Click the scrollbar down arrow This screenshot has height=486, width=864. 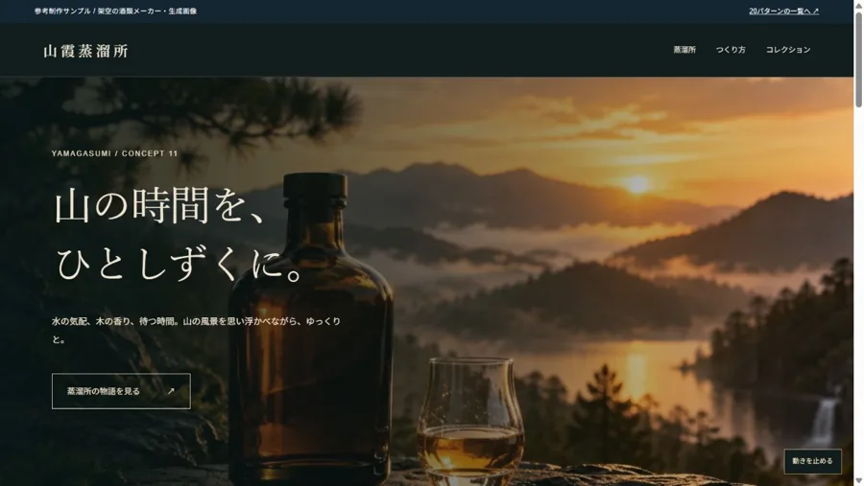(x=858, y=481)
